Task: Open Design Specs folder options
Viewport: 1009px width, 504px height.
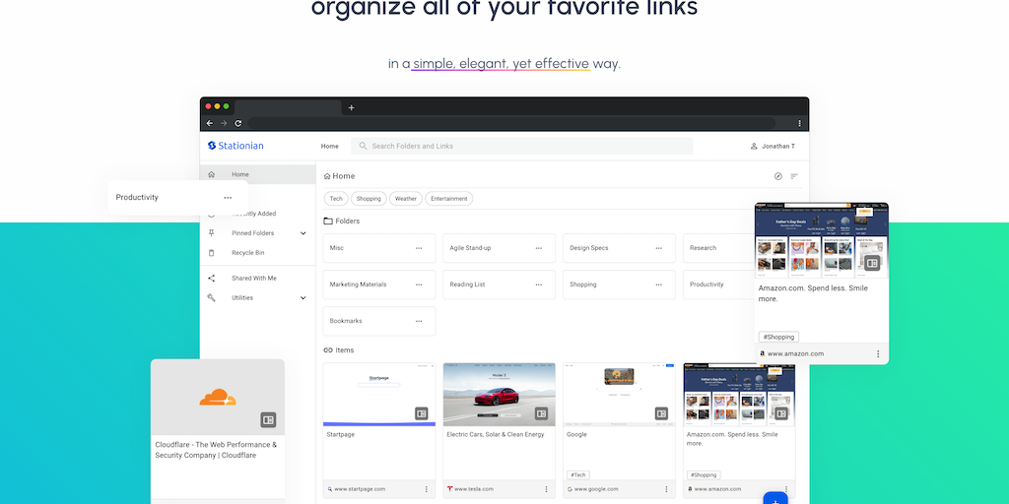Action: point(659,248)
